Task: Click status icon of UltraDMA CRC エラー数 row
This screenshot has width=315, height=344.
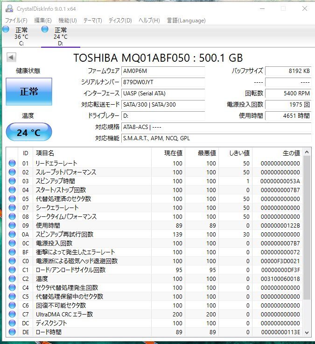Action: (12, 314)
